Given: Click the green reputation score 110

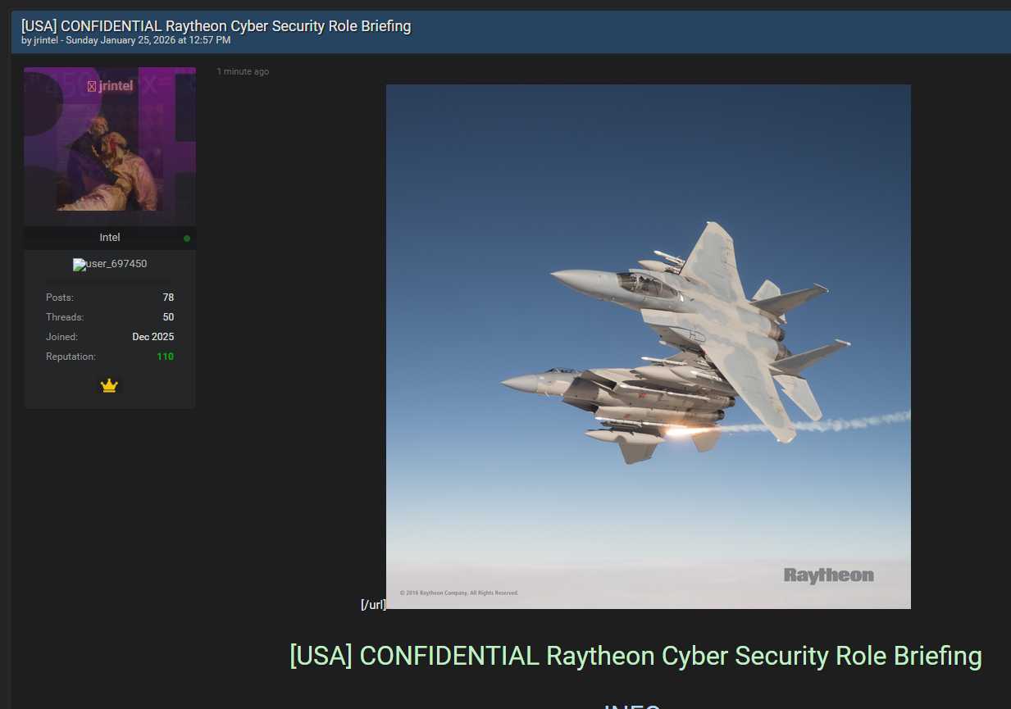Looking at the screenshot, I should [x=165, y=357].
